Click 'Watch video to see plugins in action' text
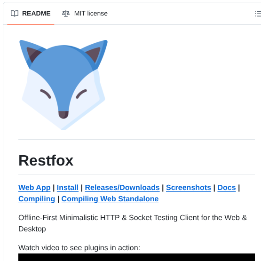 tap(79, 248)
